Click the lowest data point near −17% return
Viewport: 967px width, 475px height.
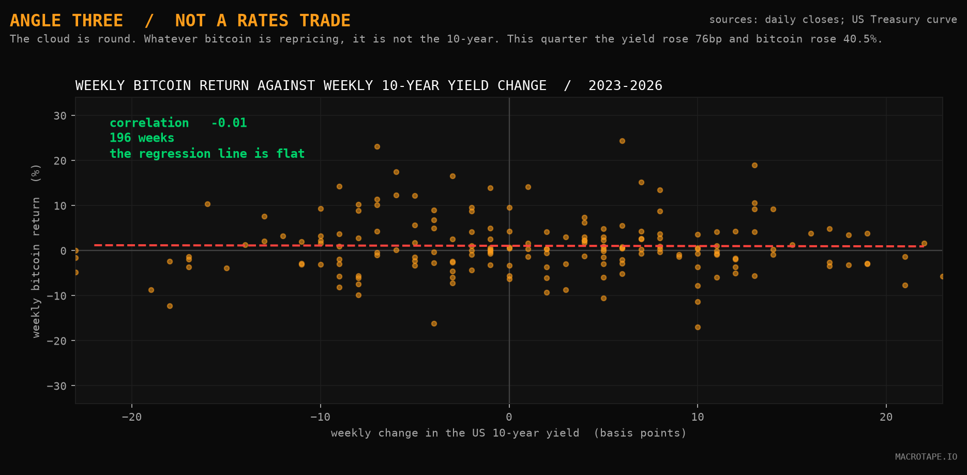tap(698, 327)
